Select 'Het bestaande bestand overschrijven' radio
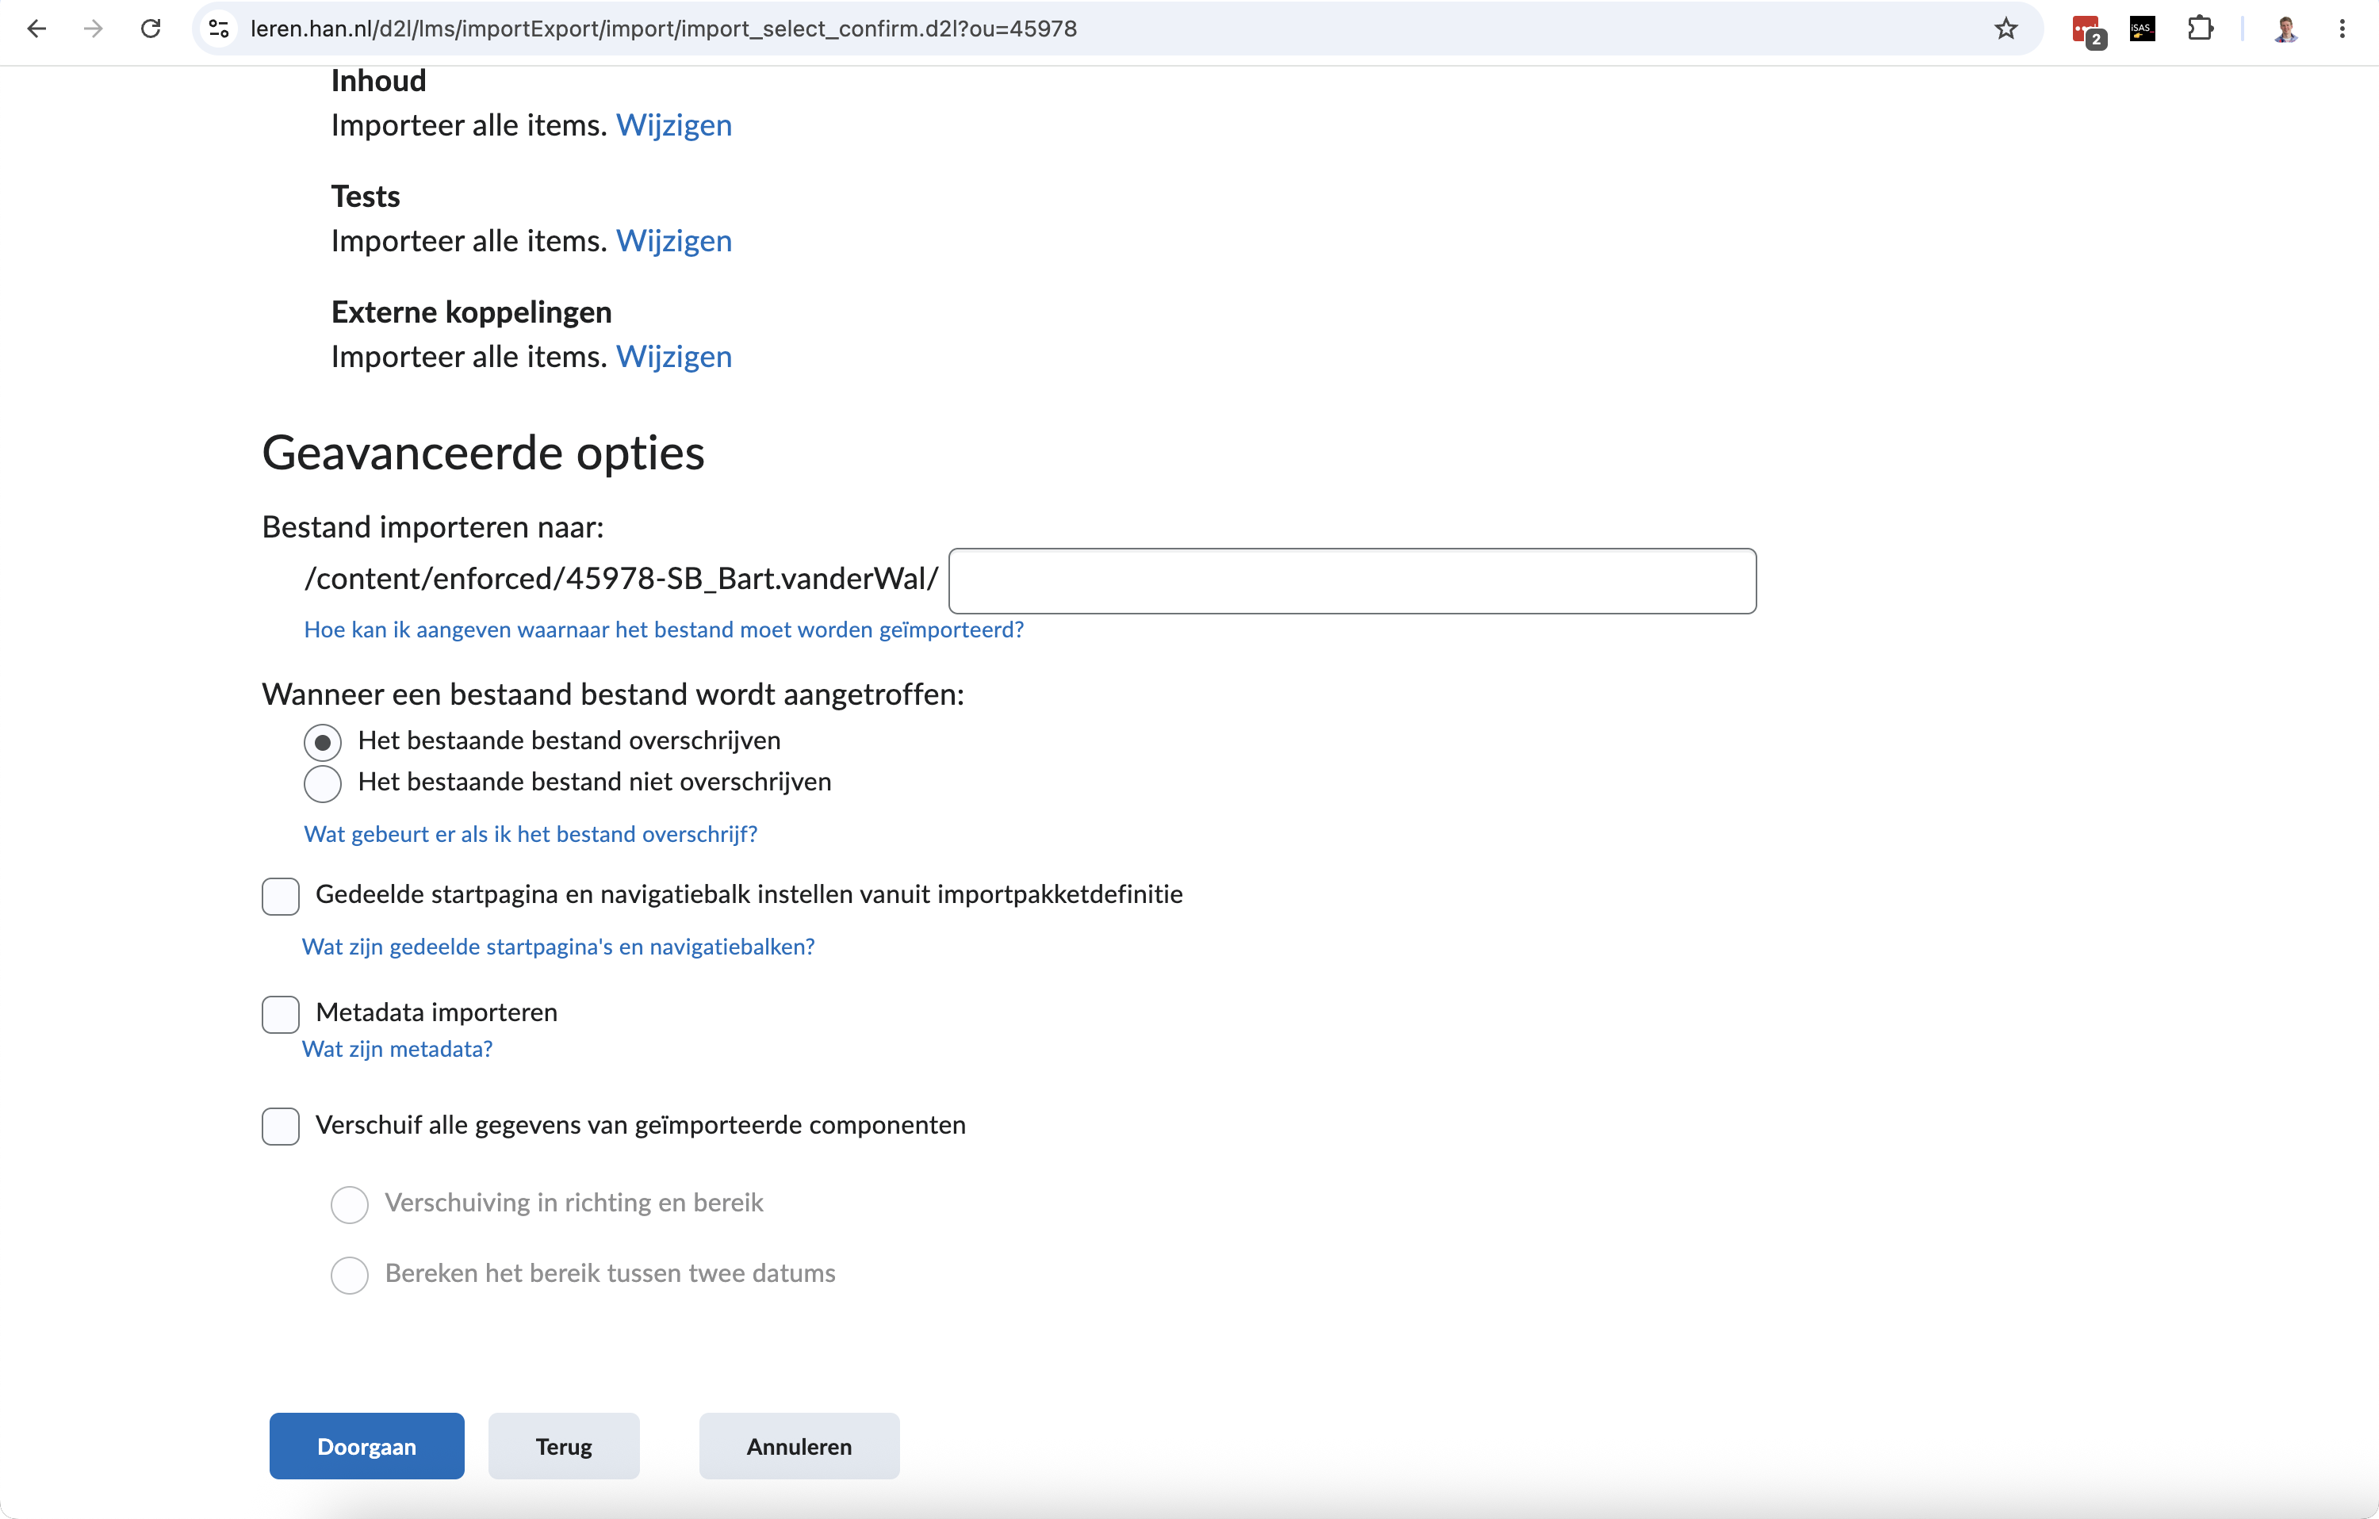 (322, 742)
